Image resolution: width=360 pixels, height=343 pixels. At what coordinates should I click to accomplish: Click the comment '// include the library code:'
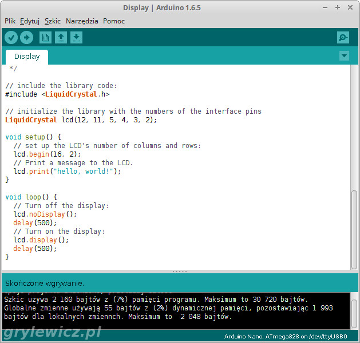click(x=61, y=86)
